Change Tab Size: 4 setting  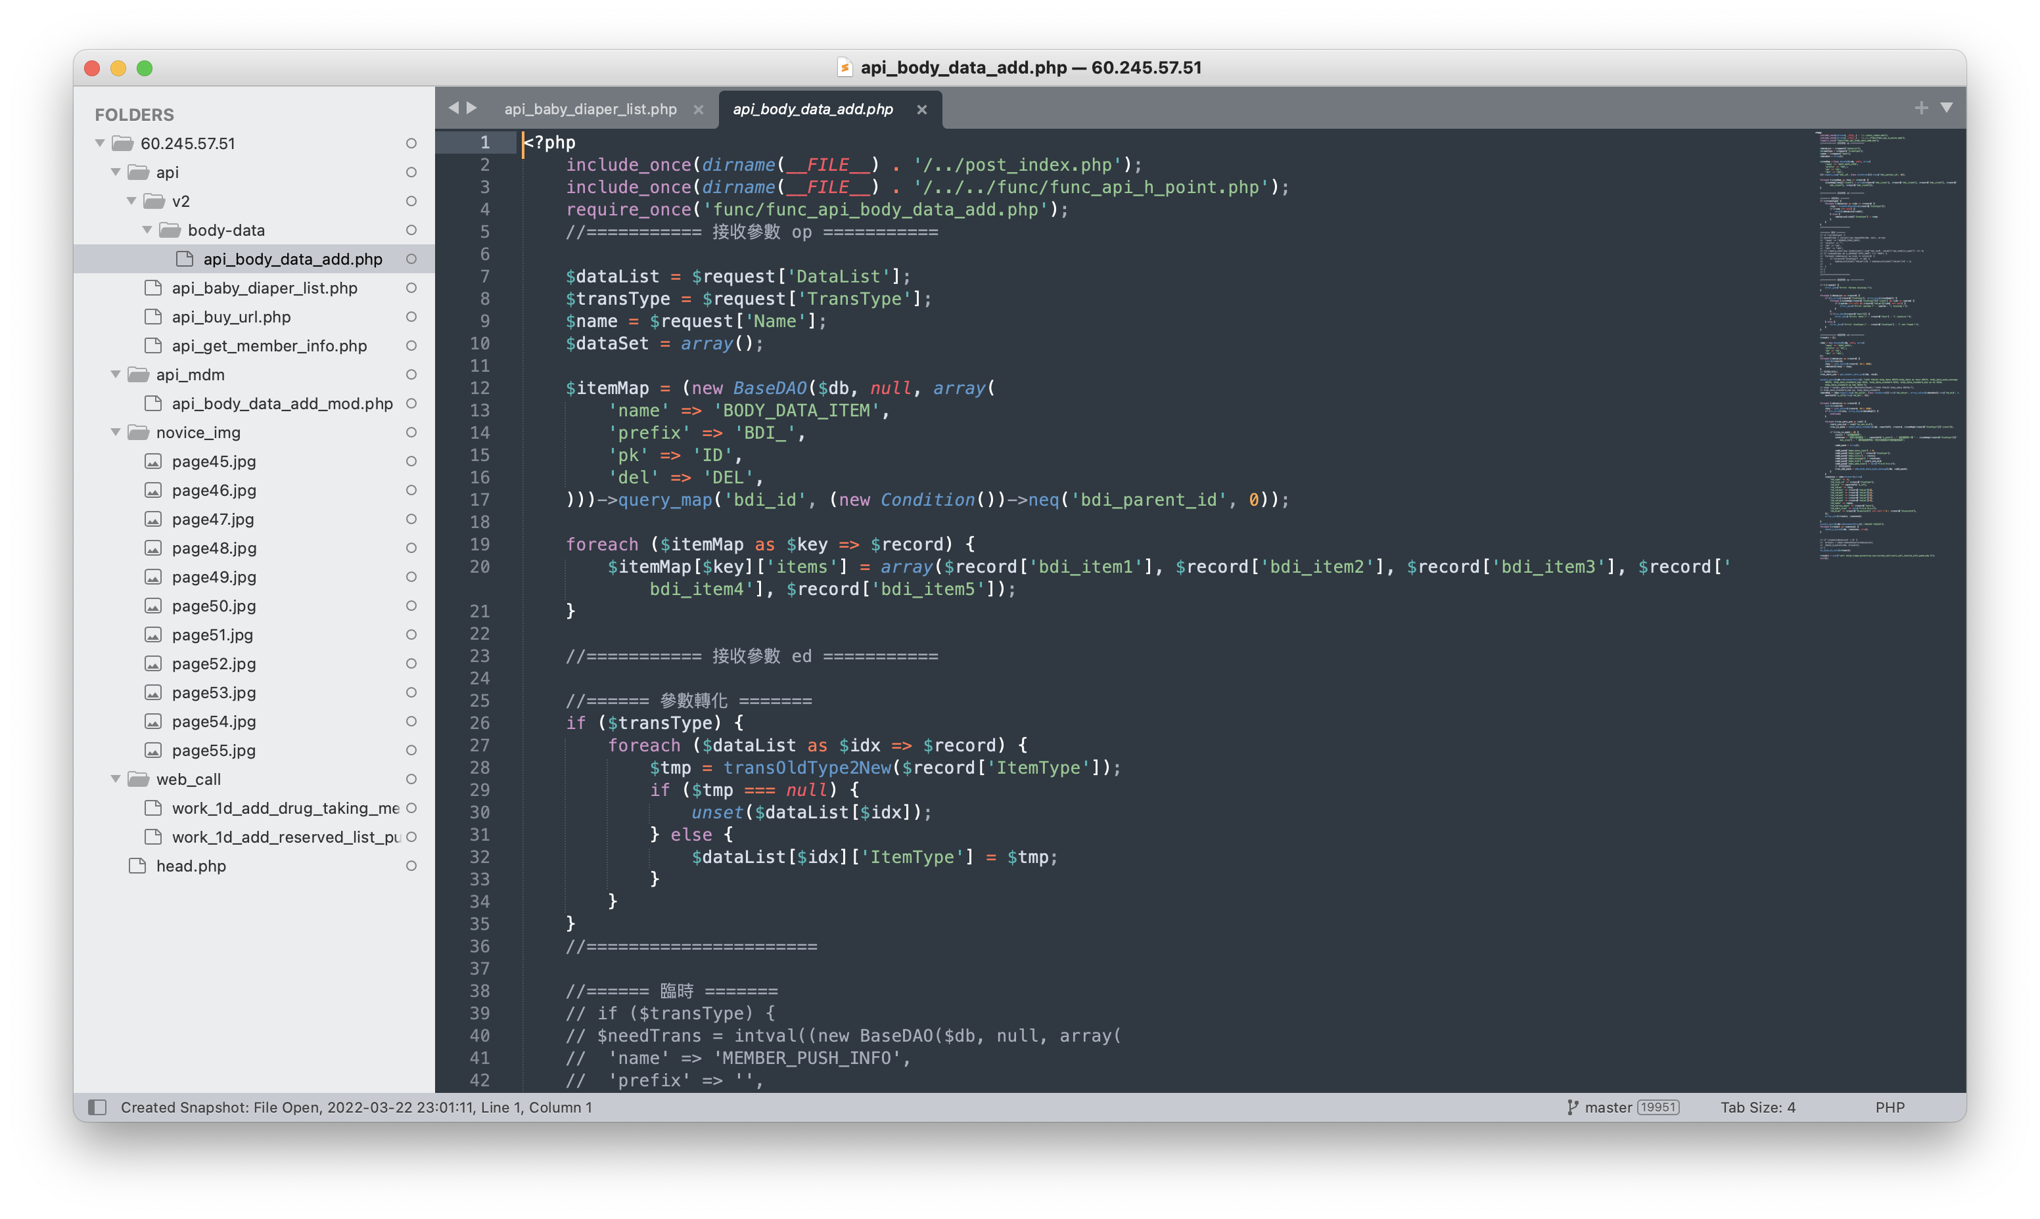(1758, 1107)
